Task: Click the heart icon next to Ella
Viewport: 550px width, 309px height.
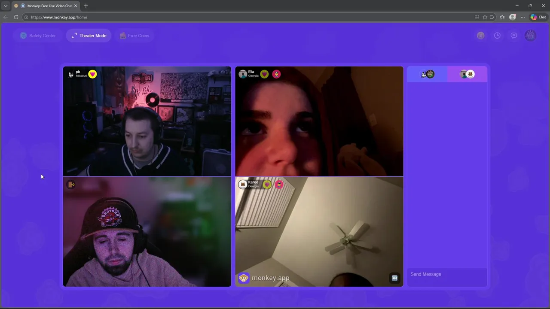Action: point(264,74)
